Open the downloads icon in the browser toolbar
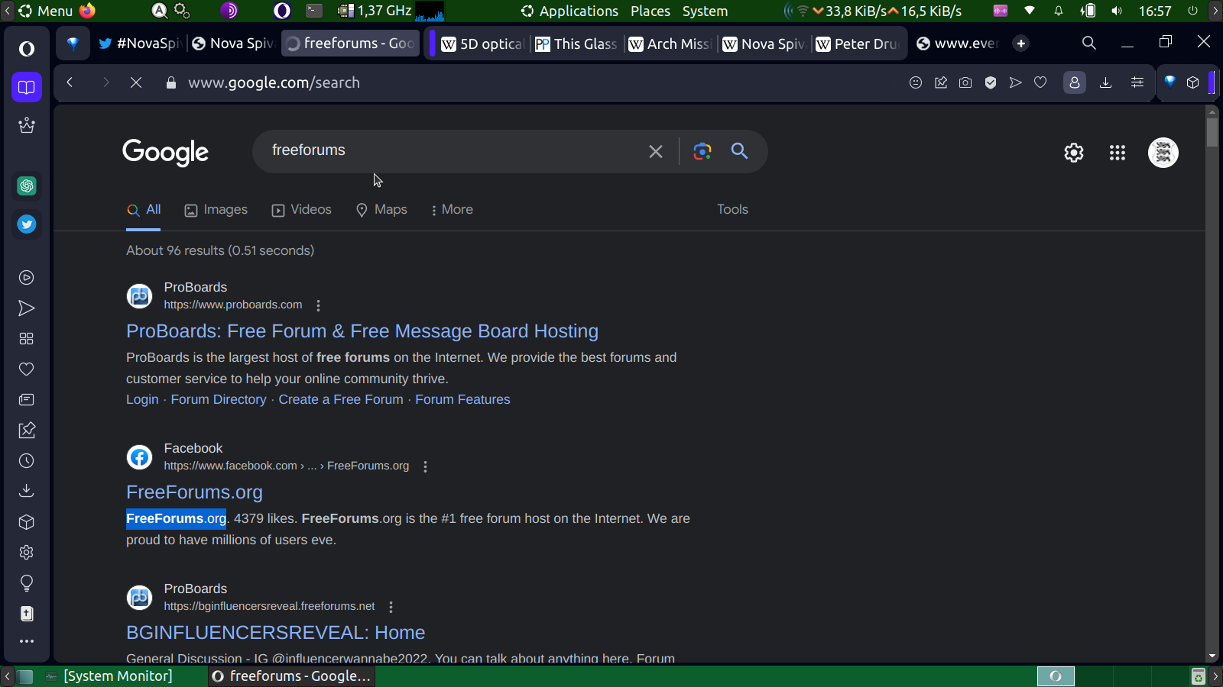The width and height of the screenshot is (1223, 687). coord(1105,82)
